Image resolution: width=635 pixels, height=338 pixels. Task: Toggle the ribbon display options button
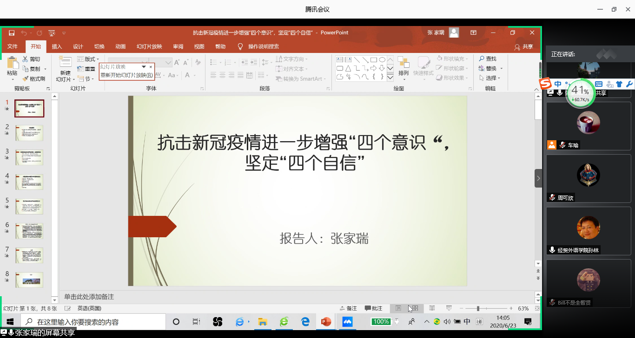pyautogui.click(x=473, y=32)
